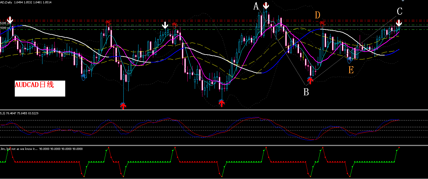This screenshot has width=428, height=179.
Task: Select the trend line running from B to C
Action: tap(351, 50)
